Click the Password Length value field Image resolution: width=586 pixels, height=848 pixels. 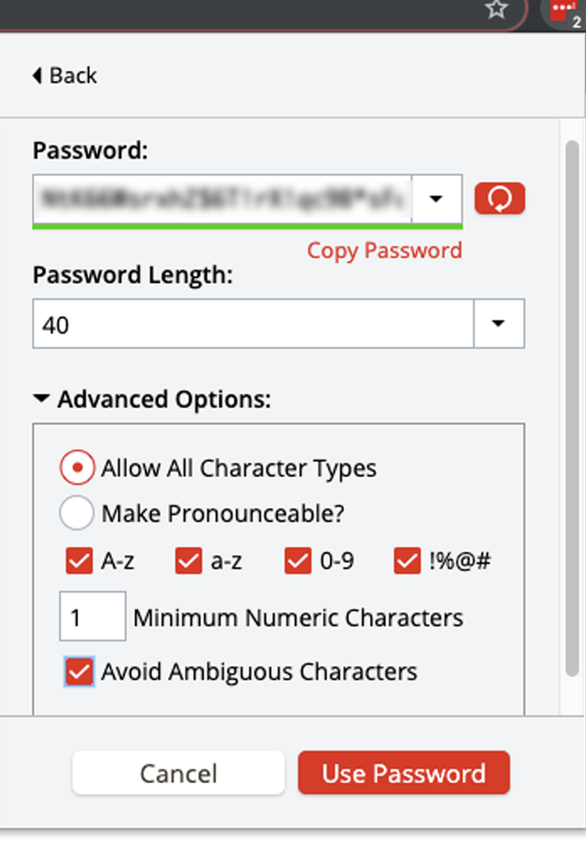click(253, 323)
